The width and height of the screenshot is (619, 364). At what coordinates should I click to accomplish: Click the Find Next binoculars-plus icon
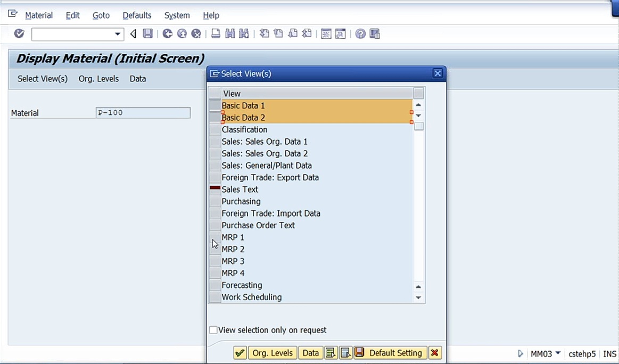click(244, 34)
